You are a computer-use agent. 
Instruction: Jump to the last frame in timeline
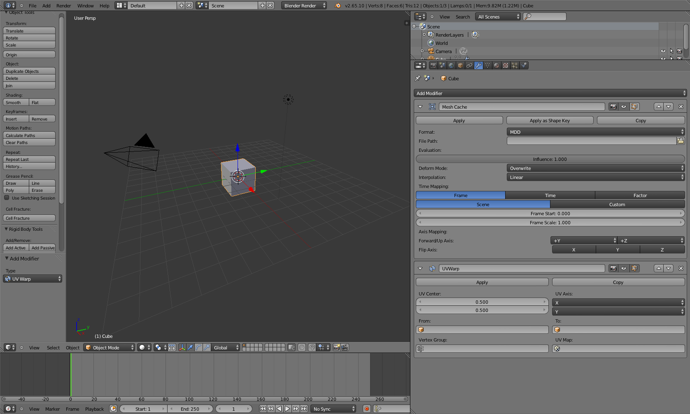coord(304,409)
